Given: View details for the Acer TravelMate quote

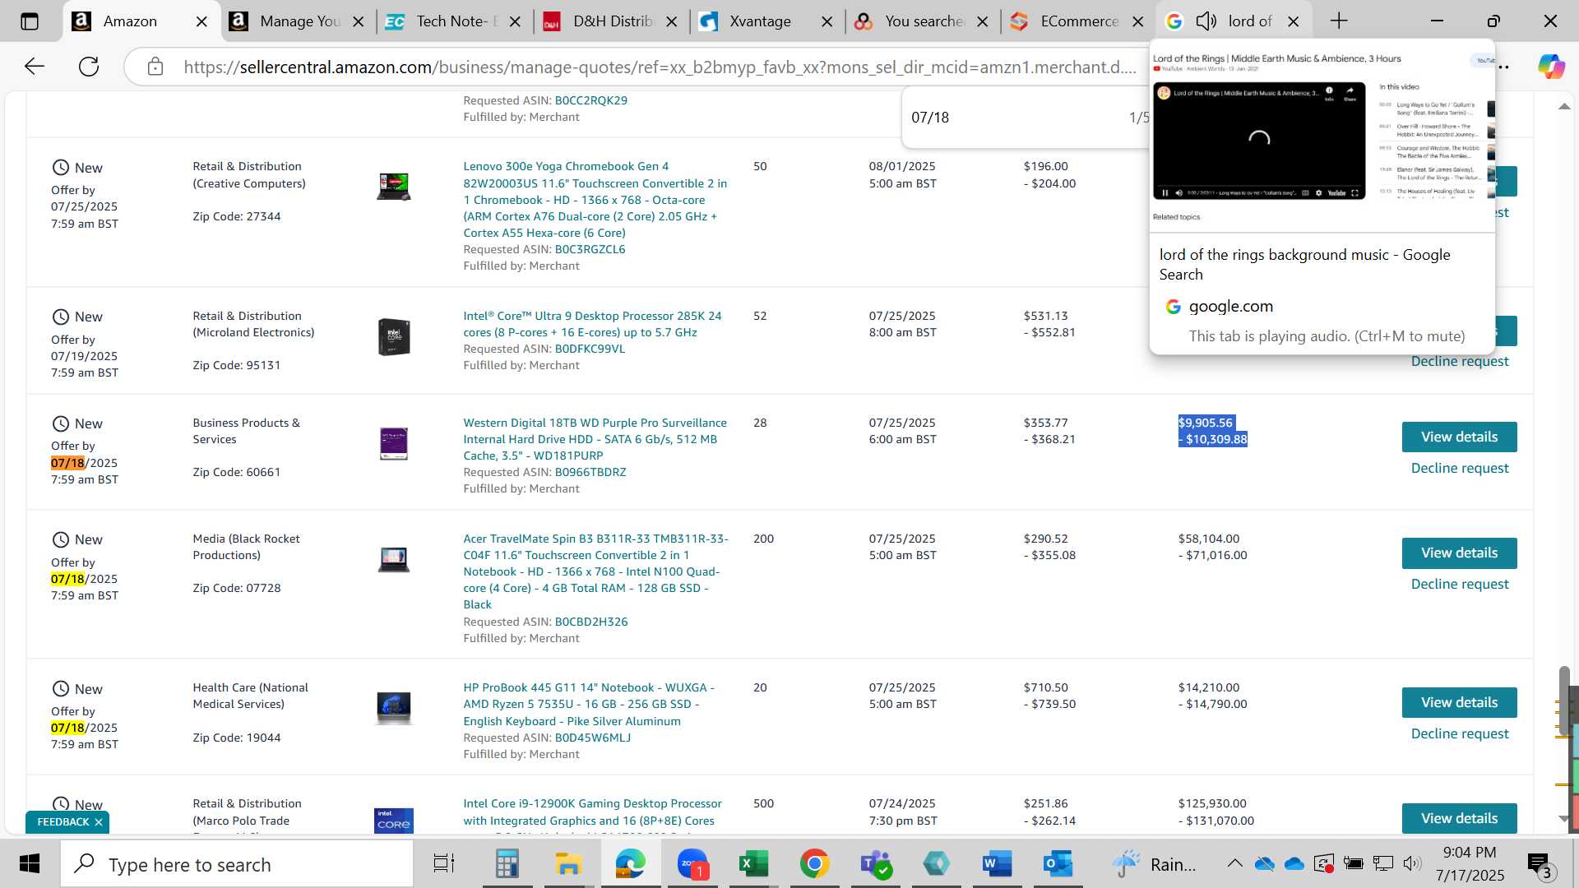Looking at the screenshot, I should [x=1459, y=553].
